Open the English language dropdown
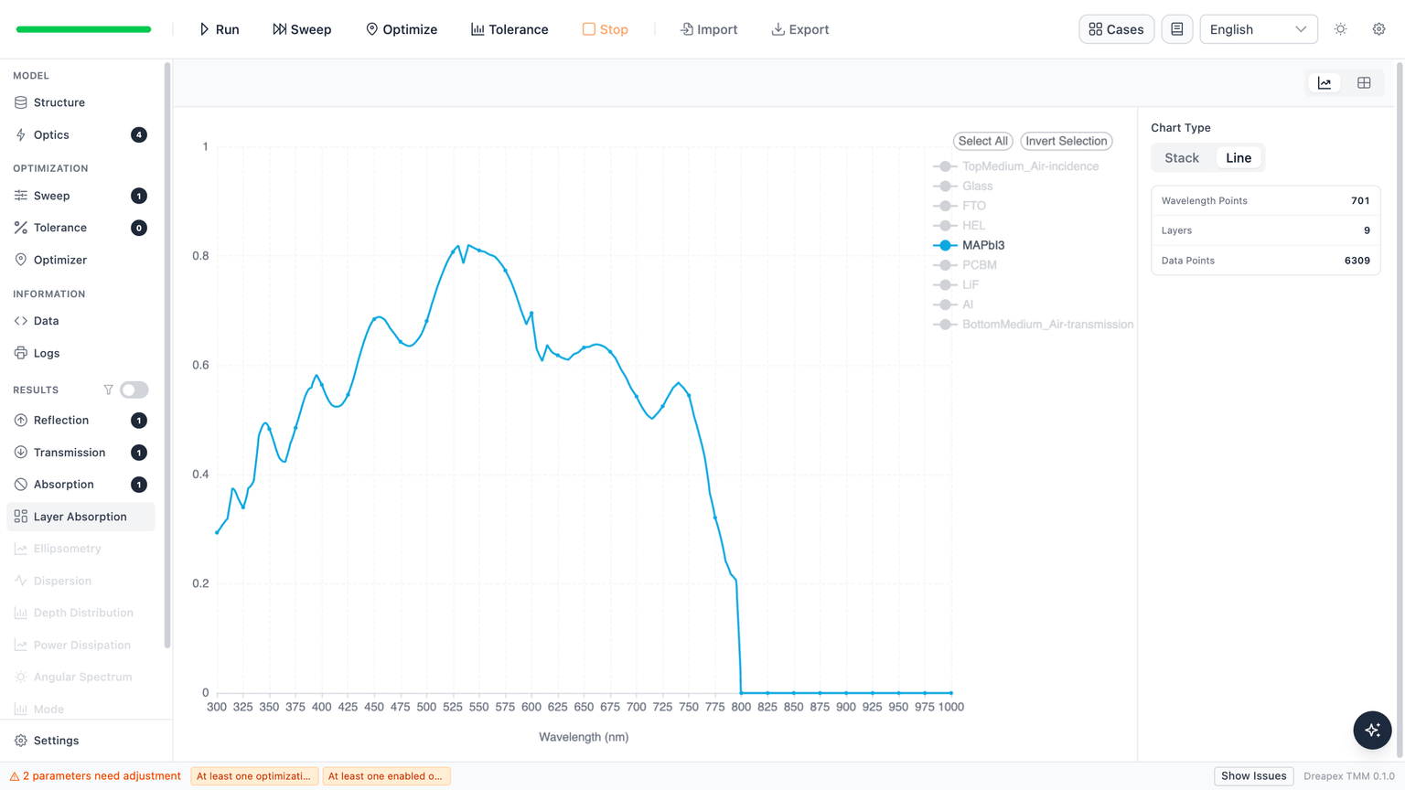This screenshot has height=790, width=1405. pyautogui.click(x=1259, y=29)
